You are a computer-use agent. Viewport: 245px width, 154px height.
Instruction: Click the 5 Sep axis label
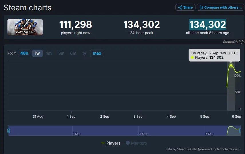205,117
